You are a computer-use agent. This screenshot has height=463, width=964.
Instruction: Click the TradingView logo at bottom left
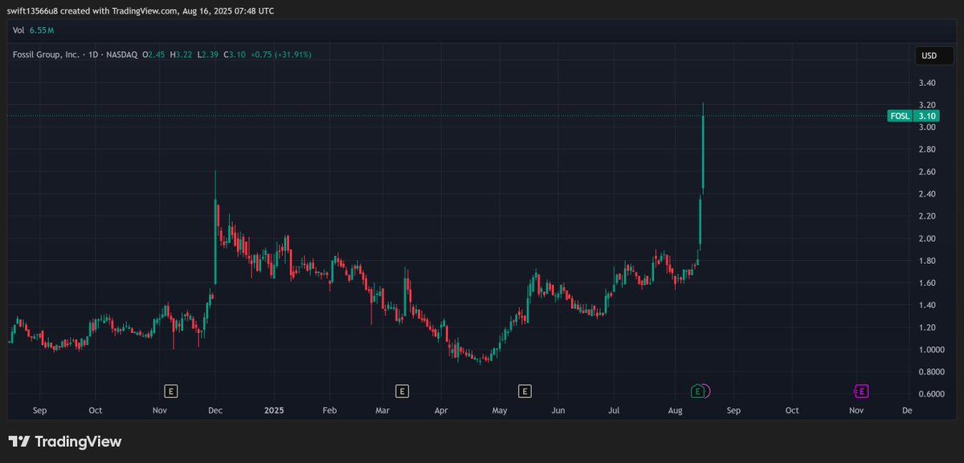64,441
